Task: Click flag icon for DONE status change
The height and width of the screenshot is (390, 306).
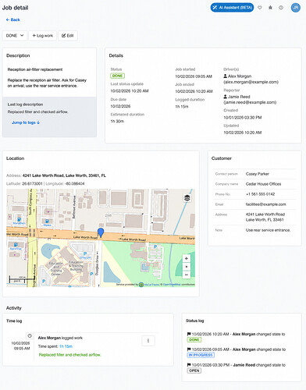Action: click(189, 334)
